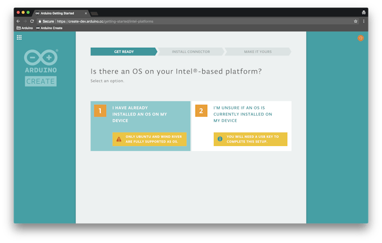The width and height of the screenshot is (382, 243).
Task: Click the CREATE logo badge
Action: [40, 81]
